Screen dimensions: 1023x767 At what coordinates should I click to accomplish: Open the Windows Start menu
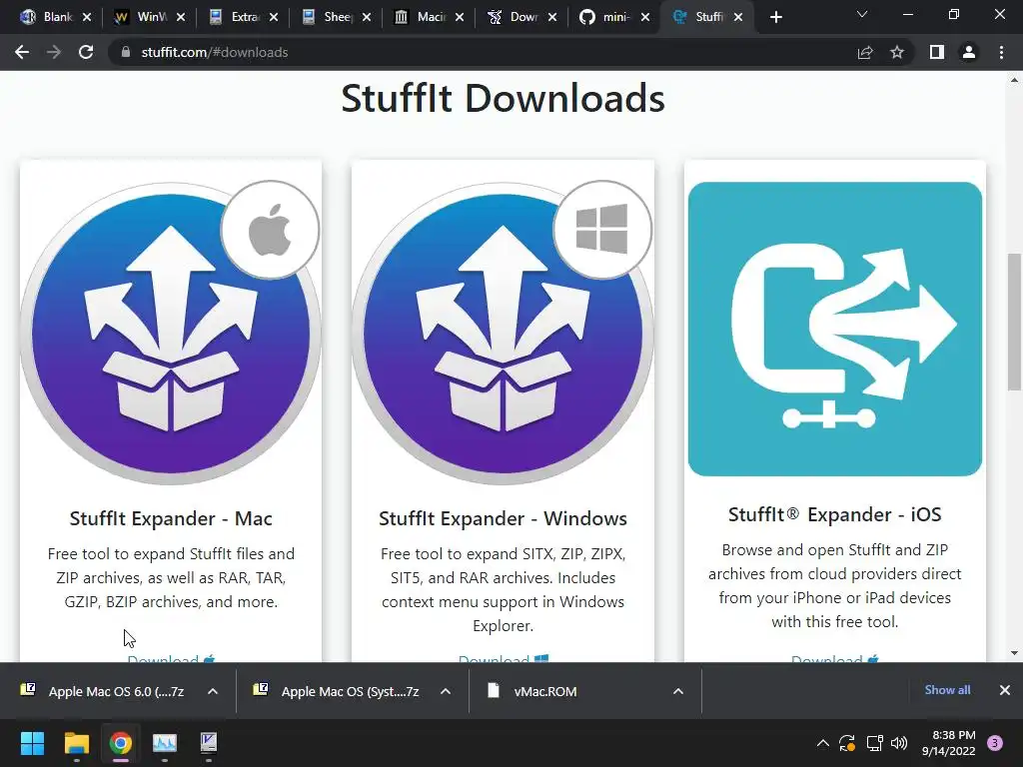point(32,743)
